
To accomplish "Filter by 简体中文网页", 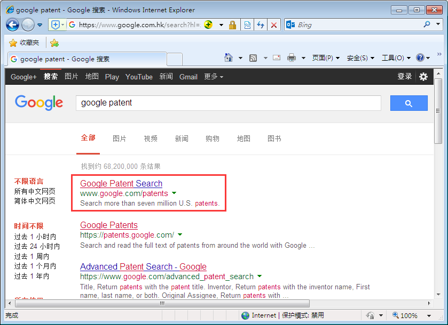I will tap(35, 201).
